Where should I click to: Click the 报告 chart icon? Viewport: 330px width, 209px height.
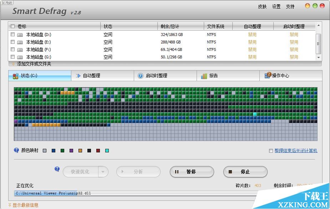coord(204,76)
